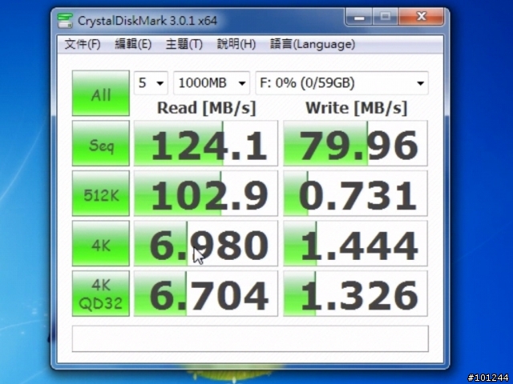The height and width of the screenshot is (384, 513).
Task: Click the Read [MB/s] column header
Action: 207,108
